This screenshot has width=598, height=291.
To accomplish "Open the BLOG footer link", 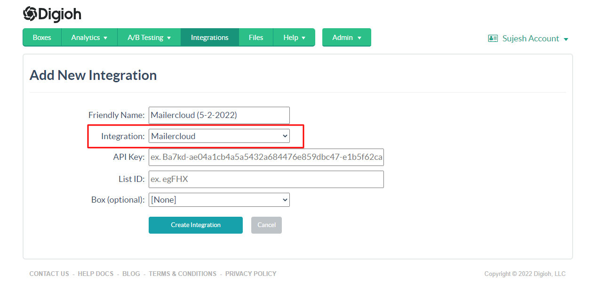I will pyautogui.click(x=131, y=274).
